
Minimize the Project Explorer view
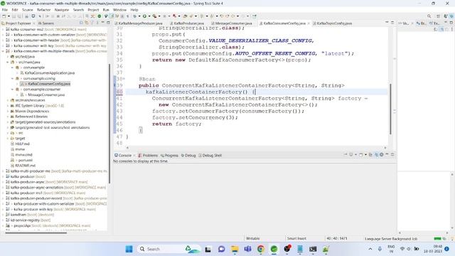pos(102,23)
